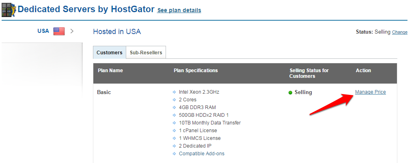416x163 pixels.
Task: Click the arrow bullet beside 10TB Monthly Data Transfer
Action: pos(174,123)
